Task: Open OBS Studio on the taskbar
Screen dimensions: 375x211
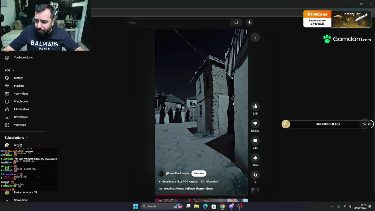Action: [x=240, y=206]
